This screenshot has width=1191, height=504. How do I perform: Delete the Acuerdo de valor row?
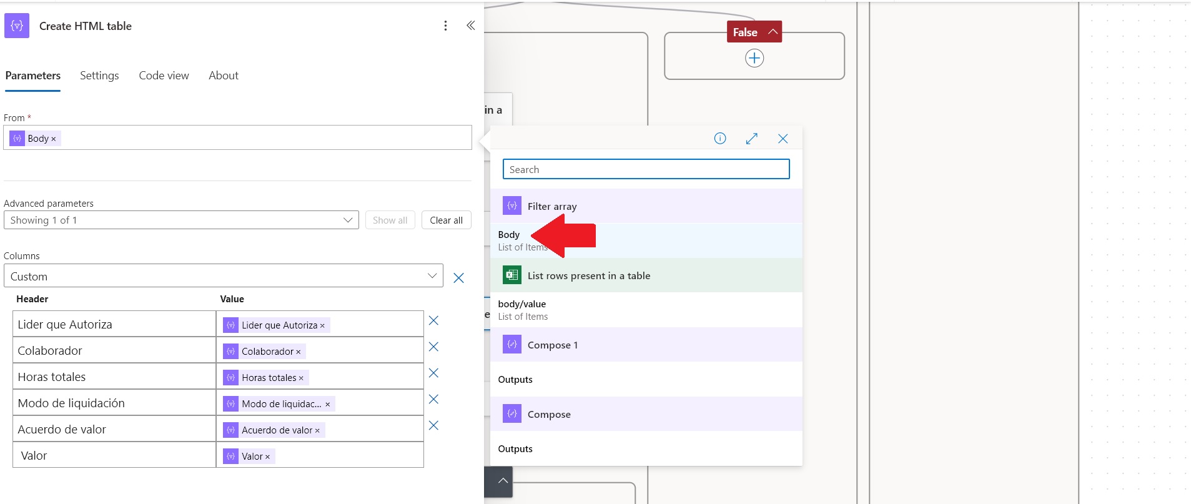coord(433,425)
